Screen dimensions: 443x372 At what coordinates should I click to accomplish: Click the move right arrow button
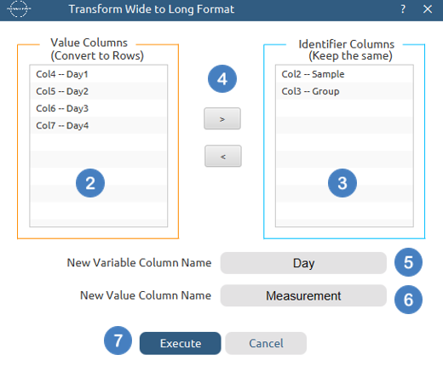click(x=222, y=118)
